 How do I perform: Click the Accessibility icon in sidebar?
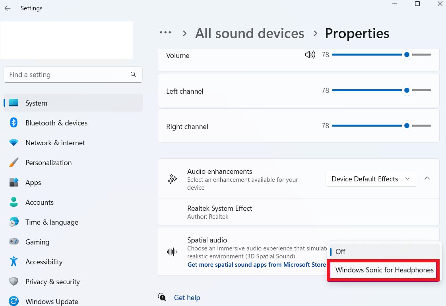pyautogui.click(x=14, y=262)
